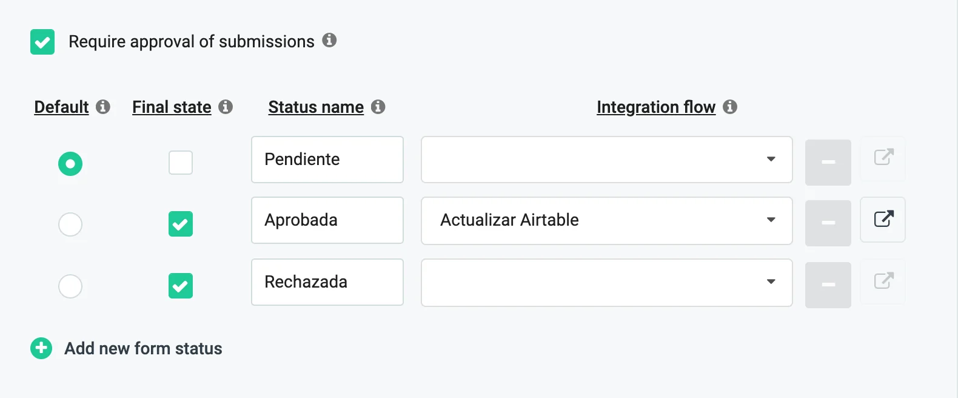Open Actualizar Airtable integration flow dropdown
The width and height of the screenshot is (958, 398).
(x=606, y=220)
